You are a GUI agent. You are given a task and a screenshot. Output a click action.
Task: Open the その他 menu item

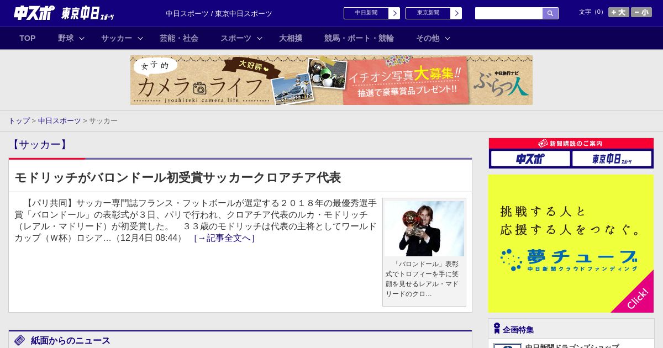coord(428,38)
